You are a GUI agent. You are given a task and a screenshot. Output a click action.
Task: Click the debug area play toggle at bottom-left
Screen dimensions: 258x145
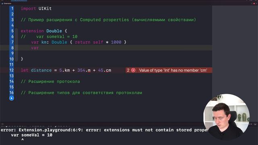(x=2, y=124)
